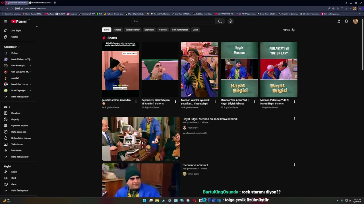Expand the Abonelikler section

tap(12, 47)
